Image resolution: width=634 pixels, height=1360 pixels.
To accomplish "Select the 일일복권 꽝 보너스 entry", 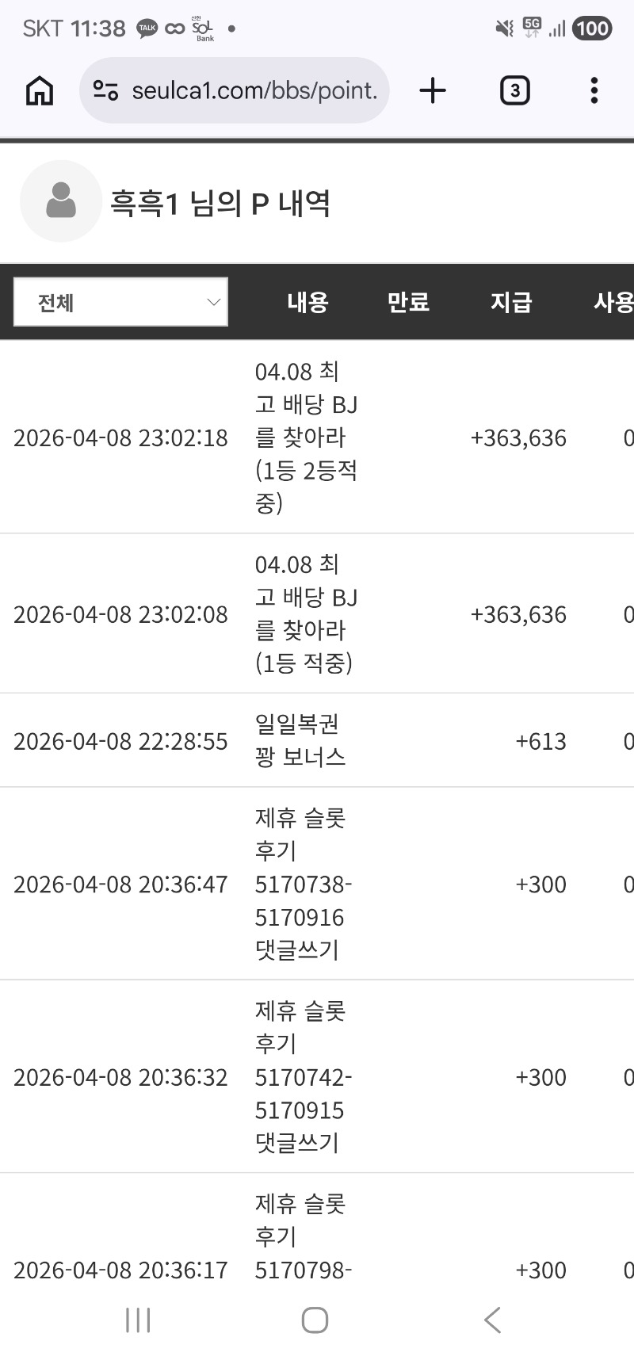I will (300, 740).
